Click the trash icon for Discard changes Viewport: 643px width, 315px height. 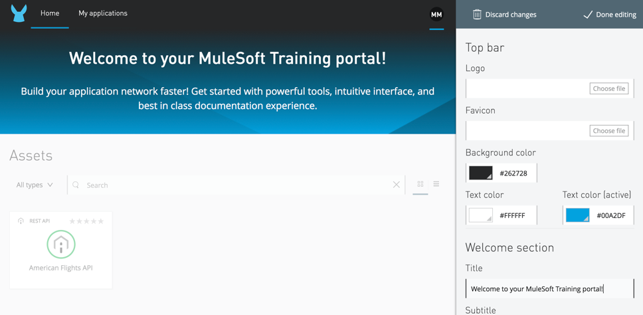(477, 15)
